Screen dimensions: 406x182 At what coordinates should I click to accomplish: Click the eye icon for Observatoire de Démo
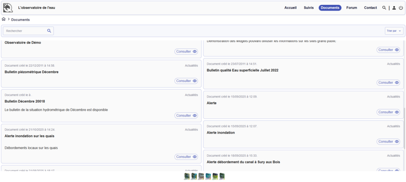tap(195, 52)
